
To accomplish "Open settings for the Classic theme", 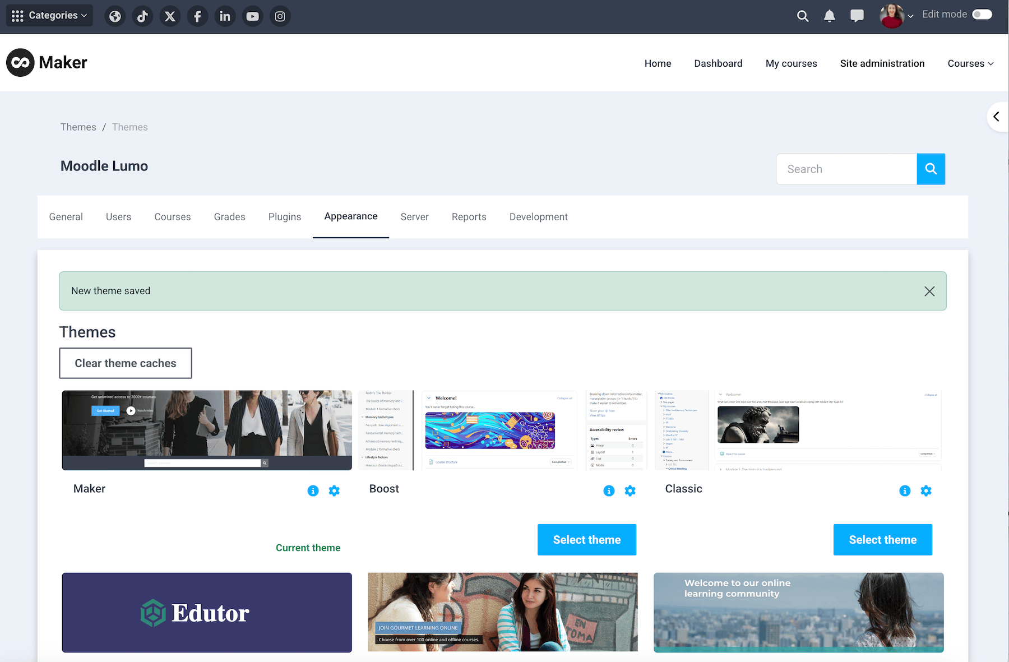I will 926,490.
